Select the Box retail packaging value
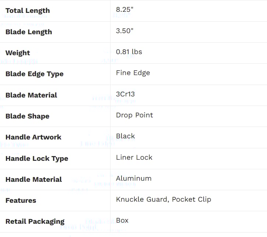This screenshot has height=237, width=267. coord(122,220)
